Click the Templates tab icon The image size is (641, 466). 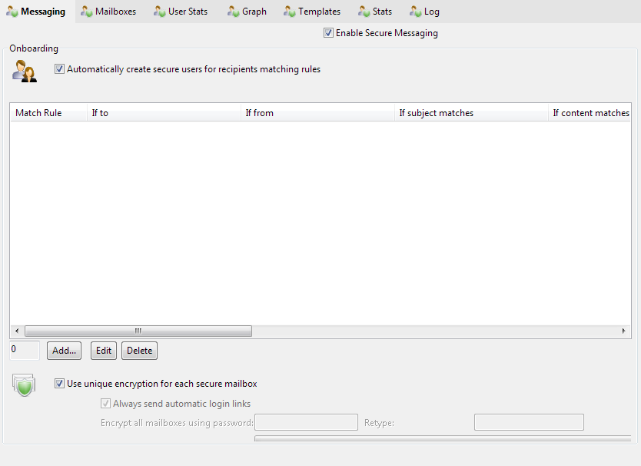click(x=289, y=12)
